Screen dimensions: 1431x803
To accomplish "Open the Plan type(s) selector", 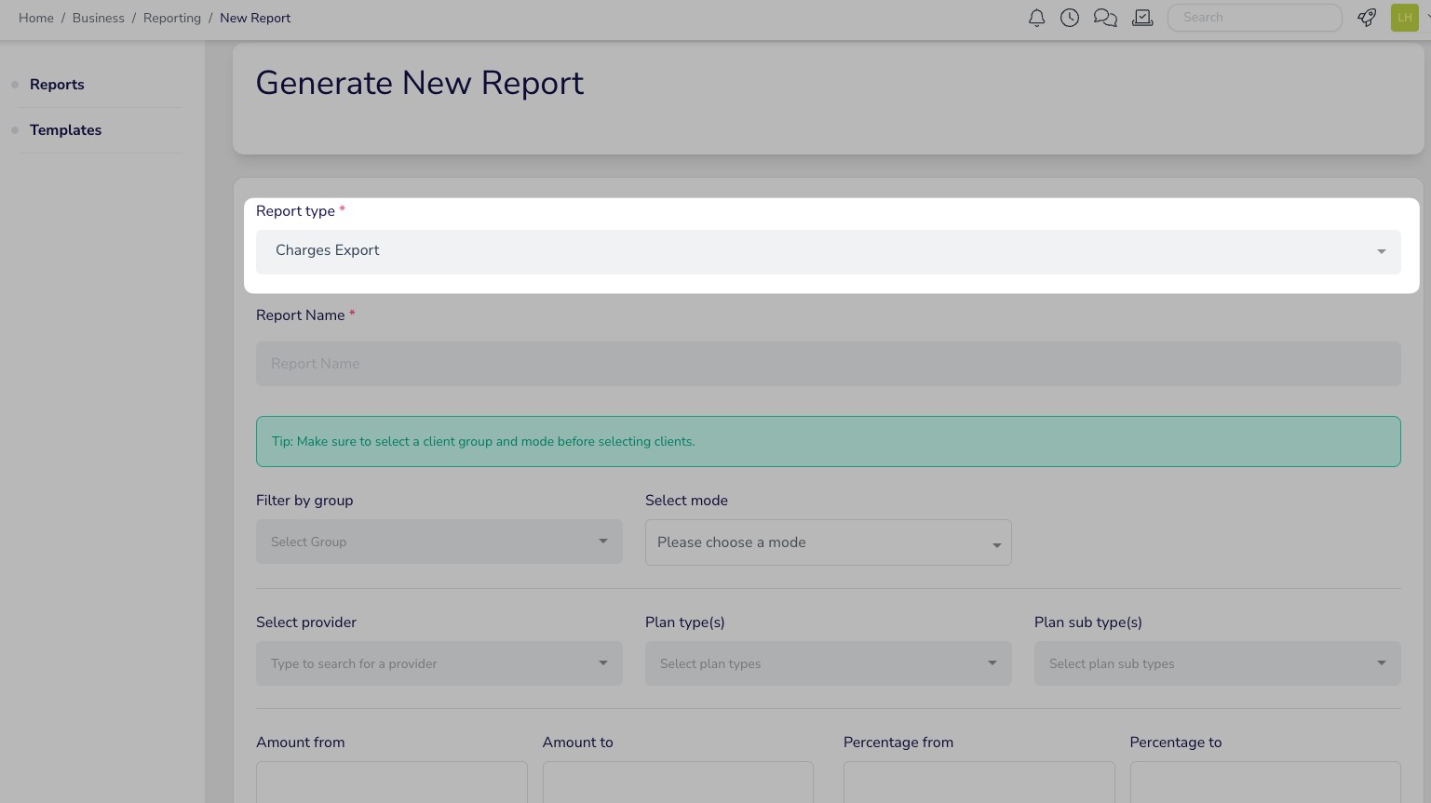I will pos(828,663).
